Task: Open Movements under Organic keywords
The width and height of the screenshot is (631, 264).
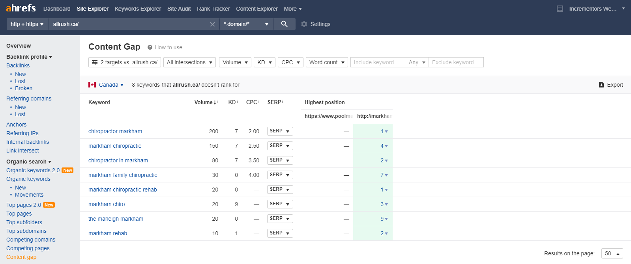Action: coord(29,195)
